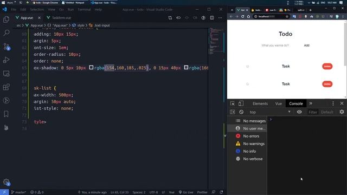The width and height of the screenshot is (347, 195).
Task: Delete the second Task with red button
Action: point(327,84)
